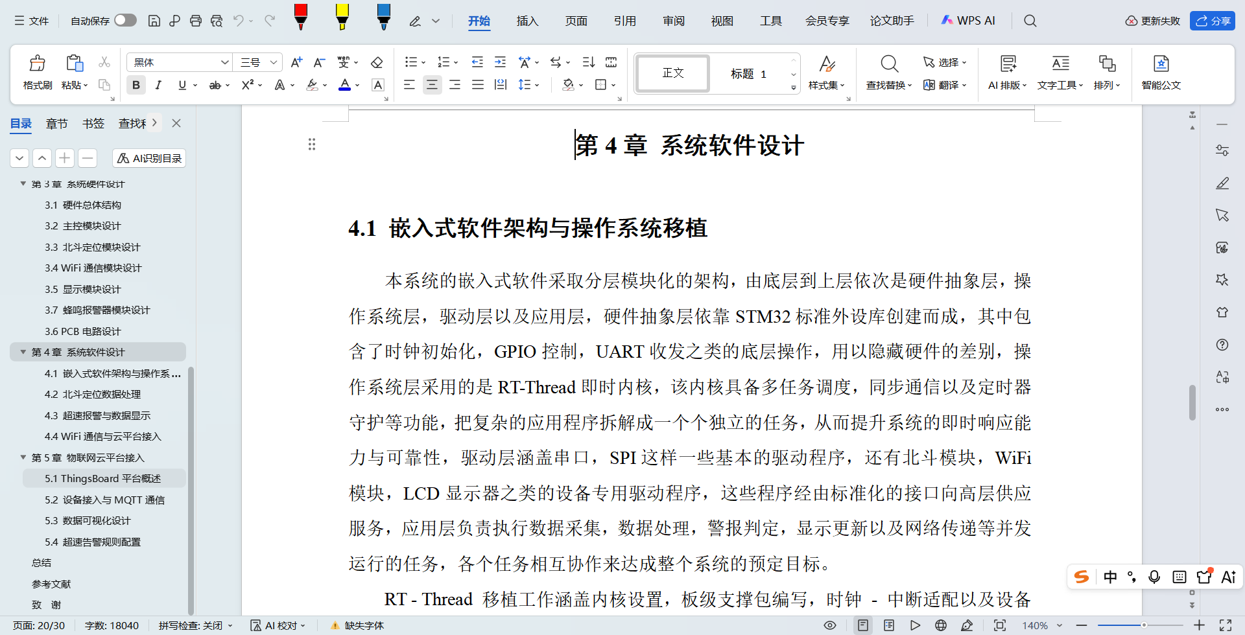Viewport: 1245px width, 635px height.
Task: Click the document vertical scrollbar thumb
Action: pyautogui.click(x=1192, y=402)
